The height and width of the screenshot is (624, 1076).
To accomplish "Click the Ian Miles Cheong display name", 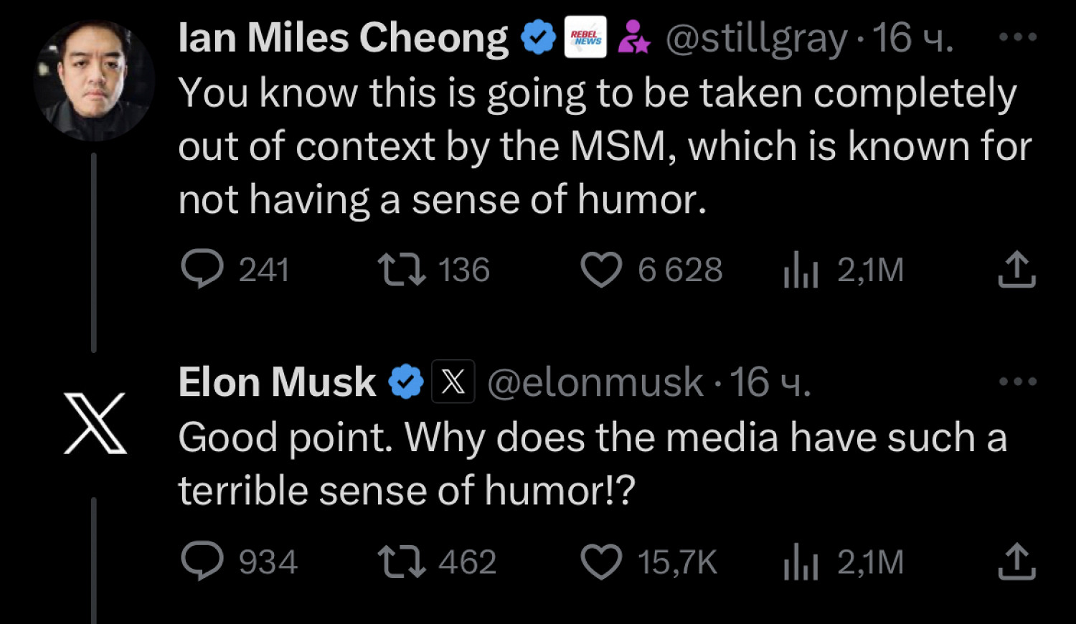I will 343,37.
